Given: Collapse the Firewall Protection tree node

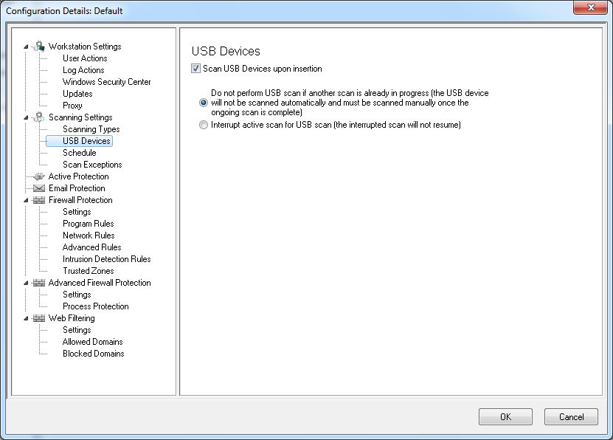Looking at the screenshot, I should click(27, 200).
